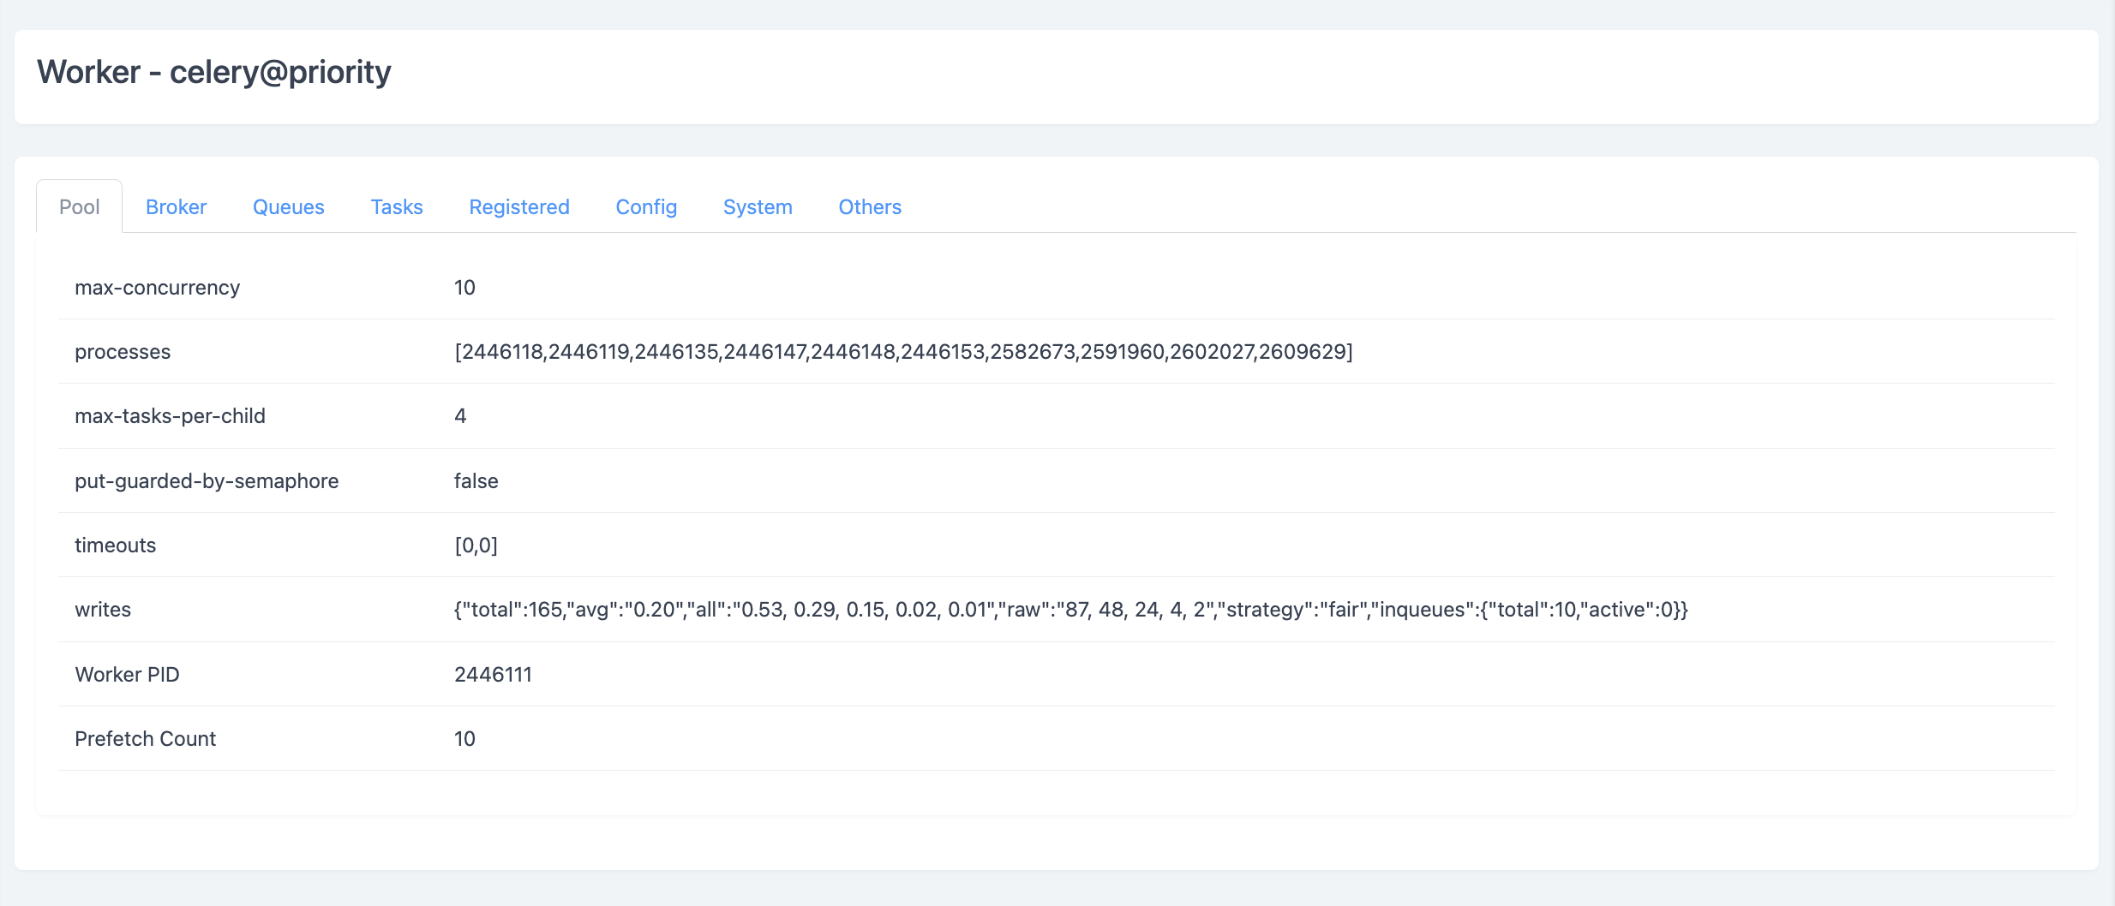Click the max-concurrency row label
The width and height of the screenshot is (2115, 906).
[157, 288]
